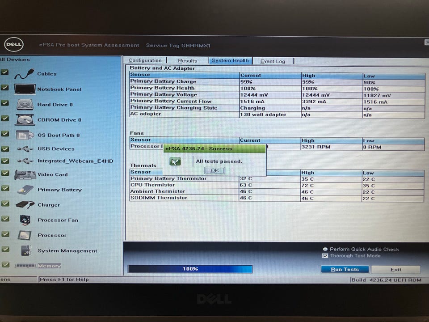Click the Primary Battery Thermistor row label
The width and height of the screenshot is (429, 322).
click(168, 178)
